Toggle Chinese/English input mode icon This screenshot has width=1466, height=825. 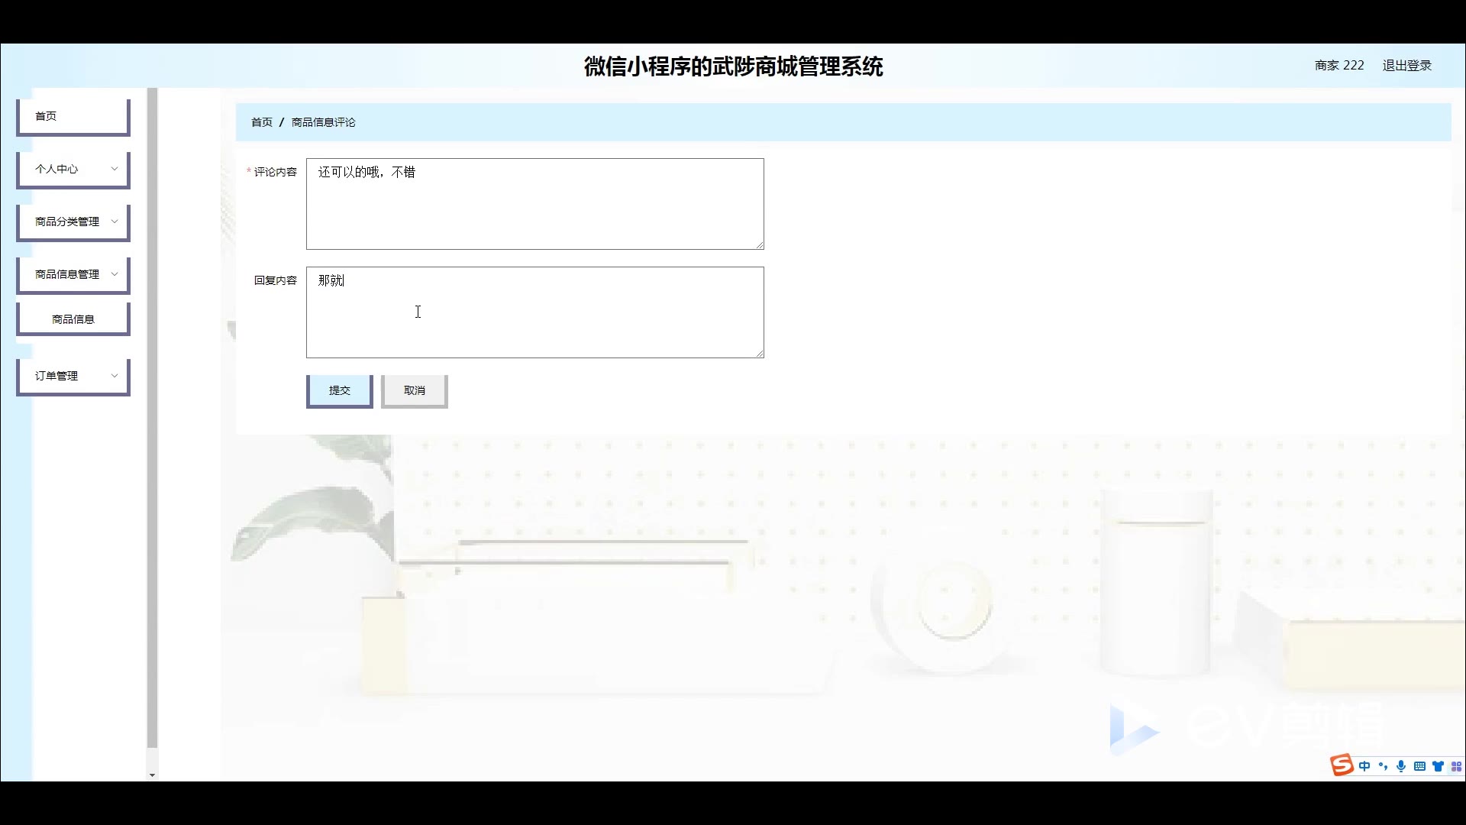(x=1364, y=766)
